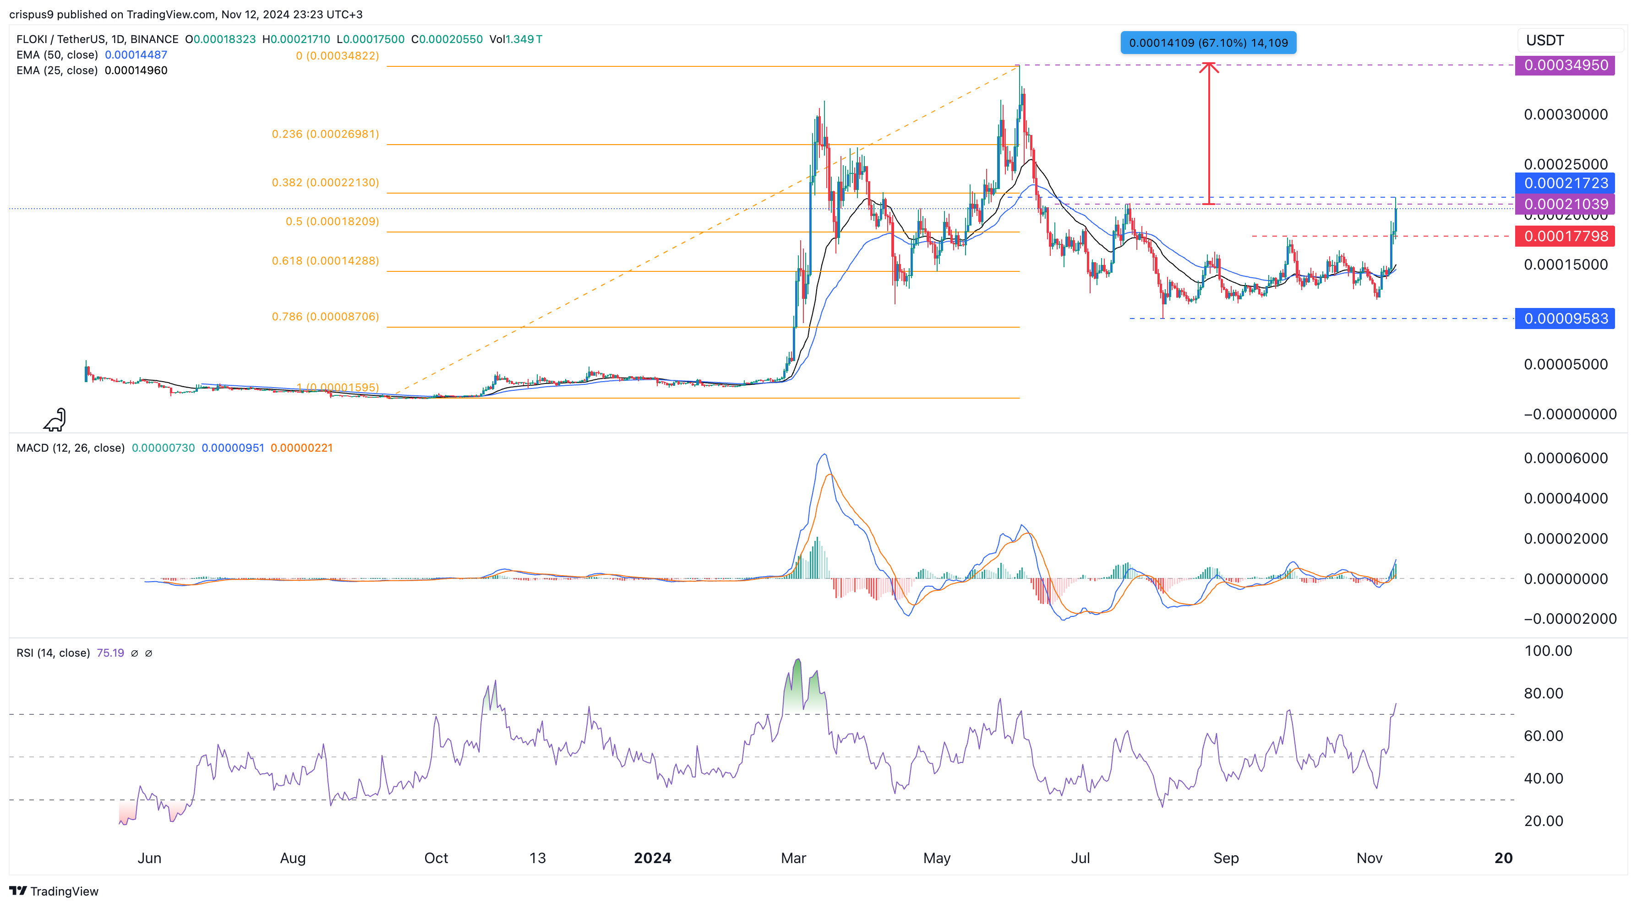1637x907 pixels.
Task: Click the 0.00005000 price scale label
Action: tap(1566, 364)
